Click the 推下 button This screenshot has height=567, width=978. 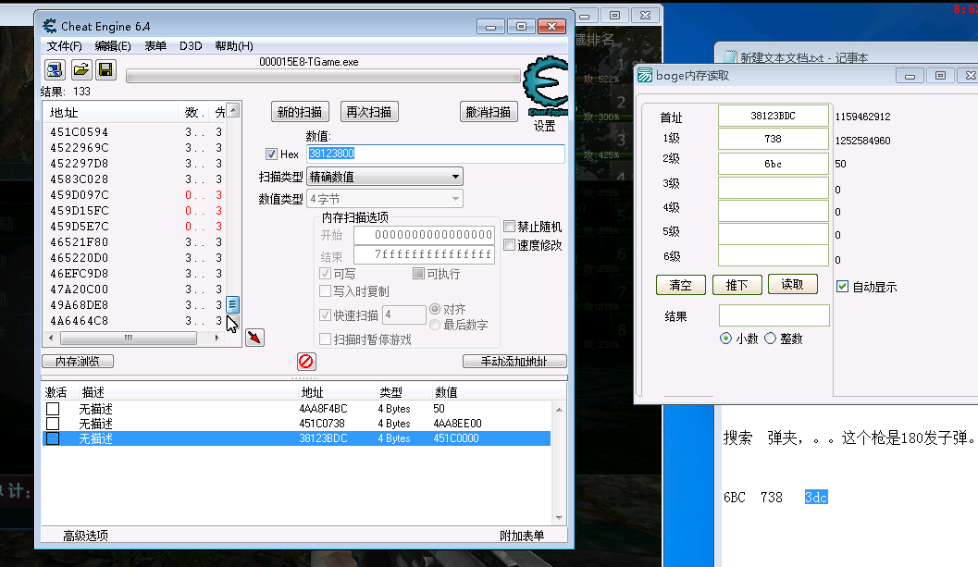(737, 285)
